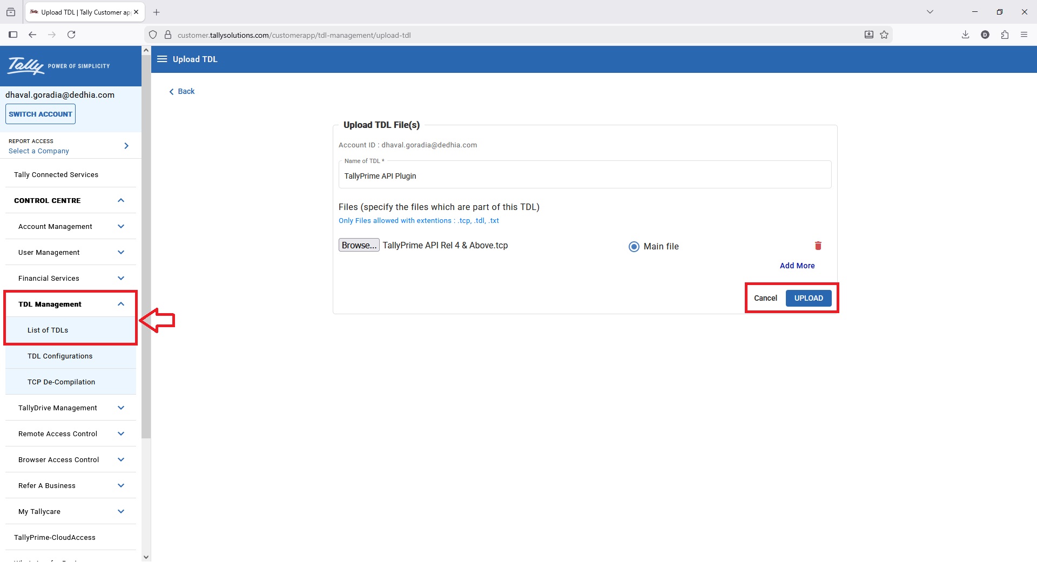Click the Tally logo in the sidebar

click(25, 65)
